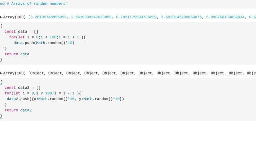Click the 'return data' statement in the first cell

[x=17, y=54]
